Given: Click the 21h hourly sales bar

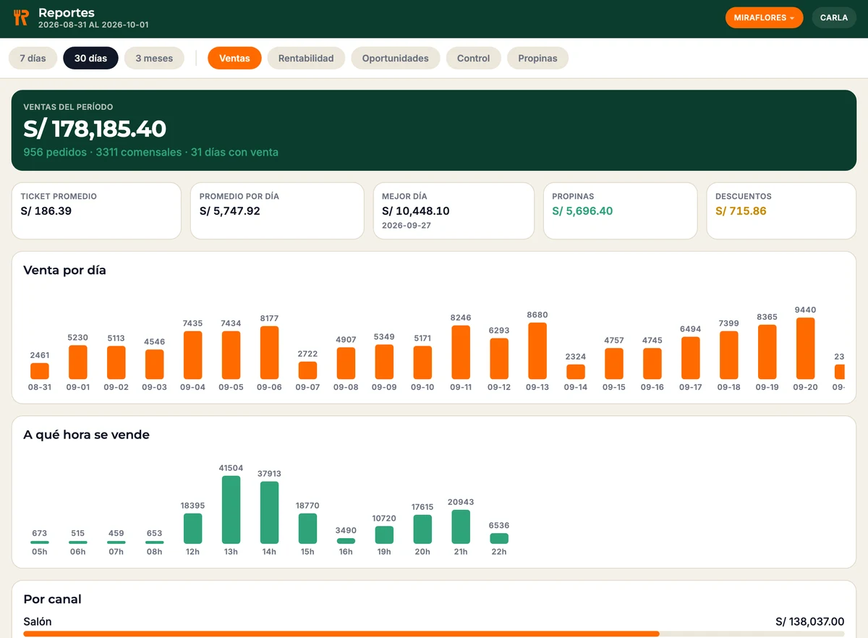Looking at the screenshot, I should tap(461, 527).
